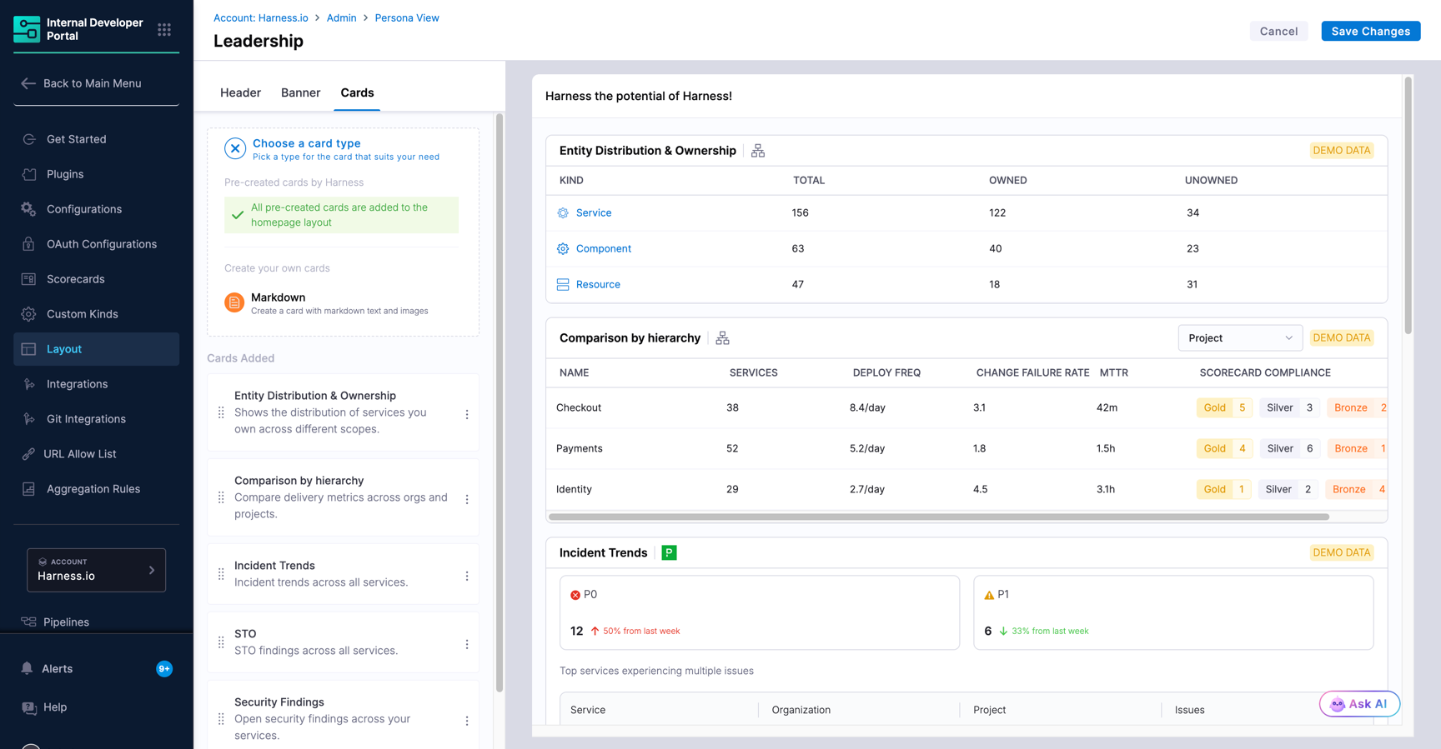This screenshot has width=1441, height=749.
Task: Click the Cancel button
Action: tap(1278, 31)
